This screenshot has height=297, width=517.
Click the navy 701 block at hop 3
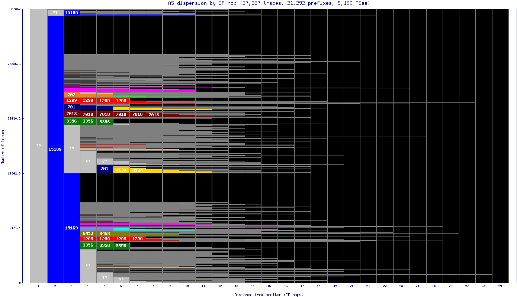click(x=72, y=107)
